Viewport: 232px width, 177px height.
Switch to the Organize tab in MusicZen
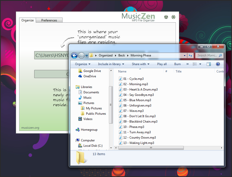pyautogui.click(x=28, y=20)
